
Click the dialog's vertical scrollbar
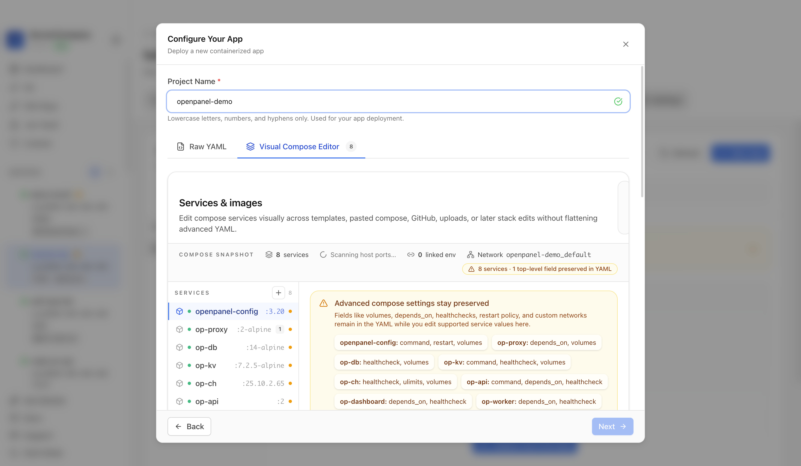(642, 132)
